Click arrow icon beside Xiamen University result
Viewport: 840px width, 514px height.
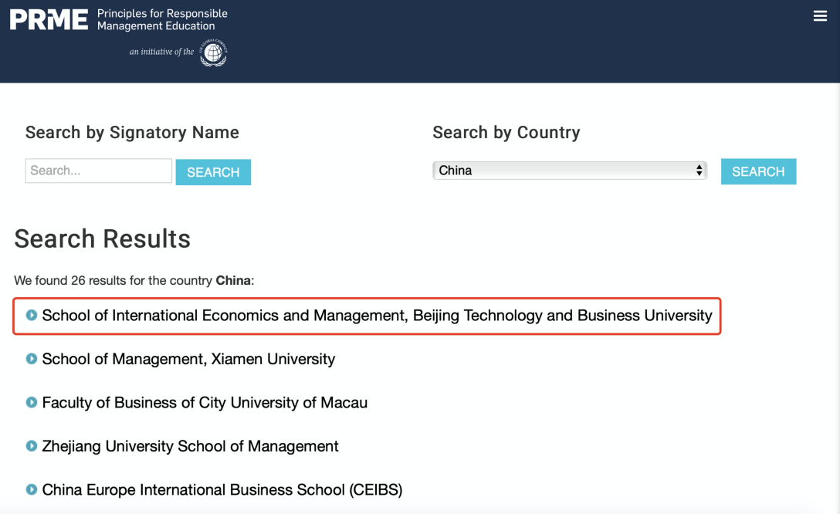tap(32, 359)
